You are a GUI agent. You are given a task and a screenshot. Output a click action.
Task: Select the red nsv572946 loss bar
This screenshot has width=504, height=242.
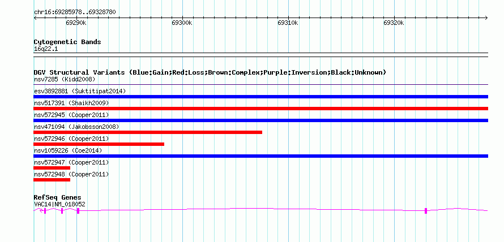pyautogui.click(x=99, y=144)
